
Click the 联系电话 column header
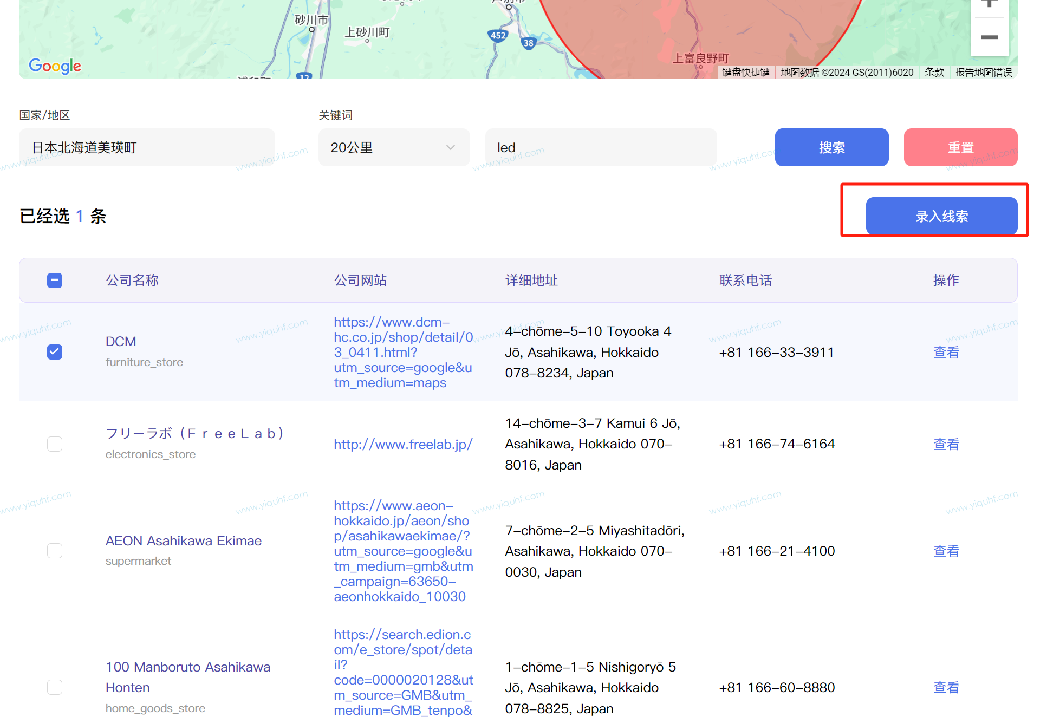point(746,281)
